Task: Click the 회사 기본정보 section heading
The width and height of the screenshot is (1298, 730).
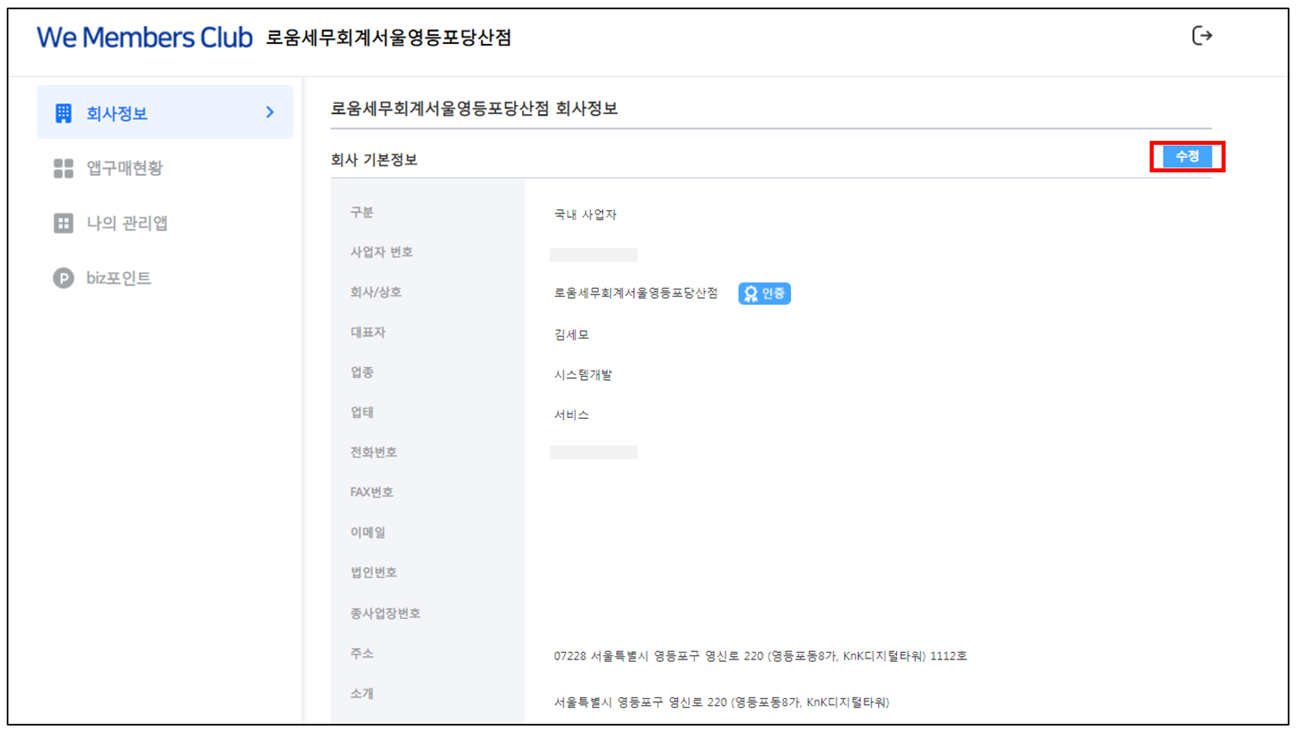Action: (374, 160)
